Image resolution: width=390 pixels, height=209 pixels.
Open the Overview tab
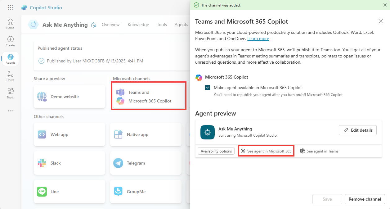110,25
